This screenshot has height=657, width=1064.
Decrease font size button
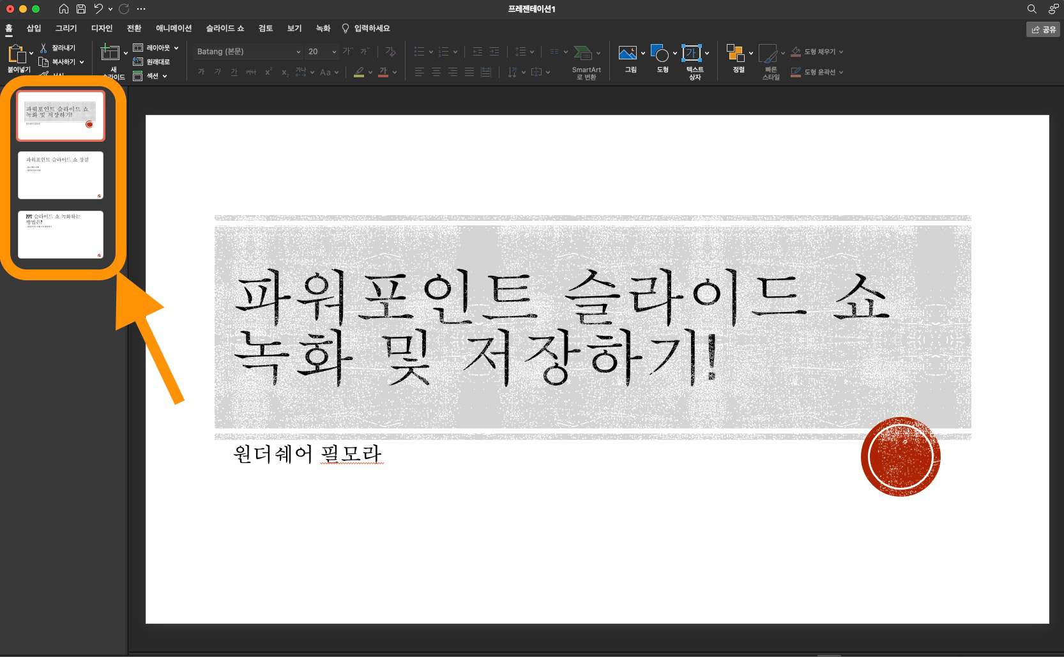point(364,51)
